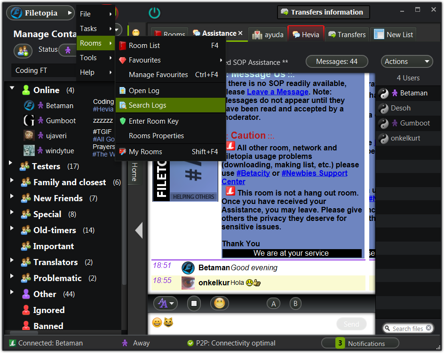This screenshot has height=353, width=444.
Task: Click the font style AA button
Action: click(x=166, y=304)
